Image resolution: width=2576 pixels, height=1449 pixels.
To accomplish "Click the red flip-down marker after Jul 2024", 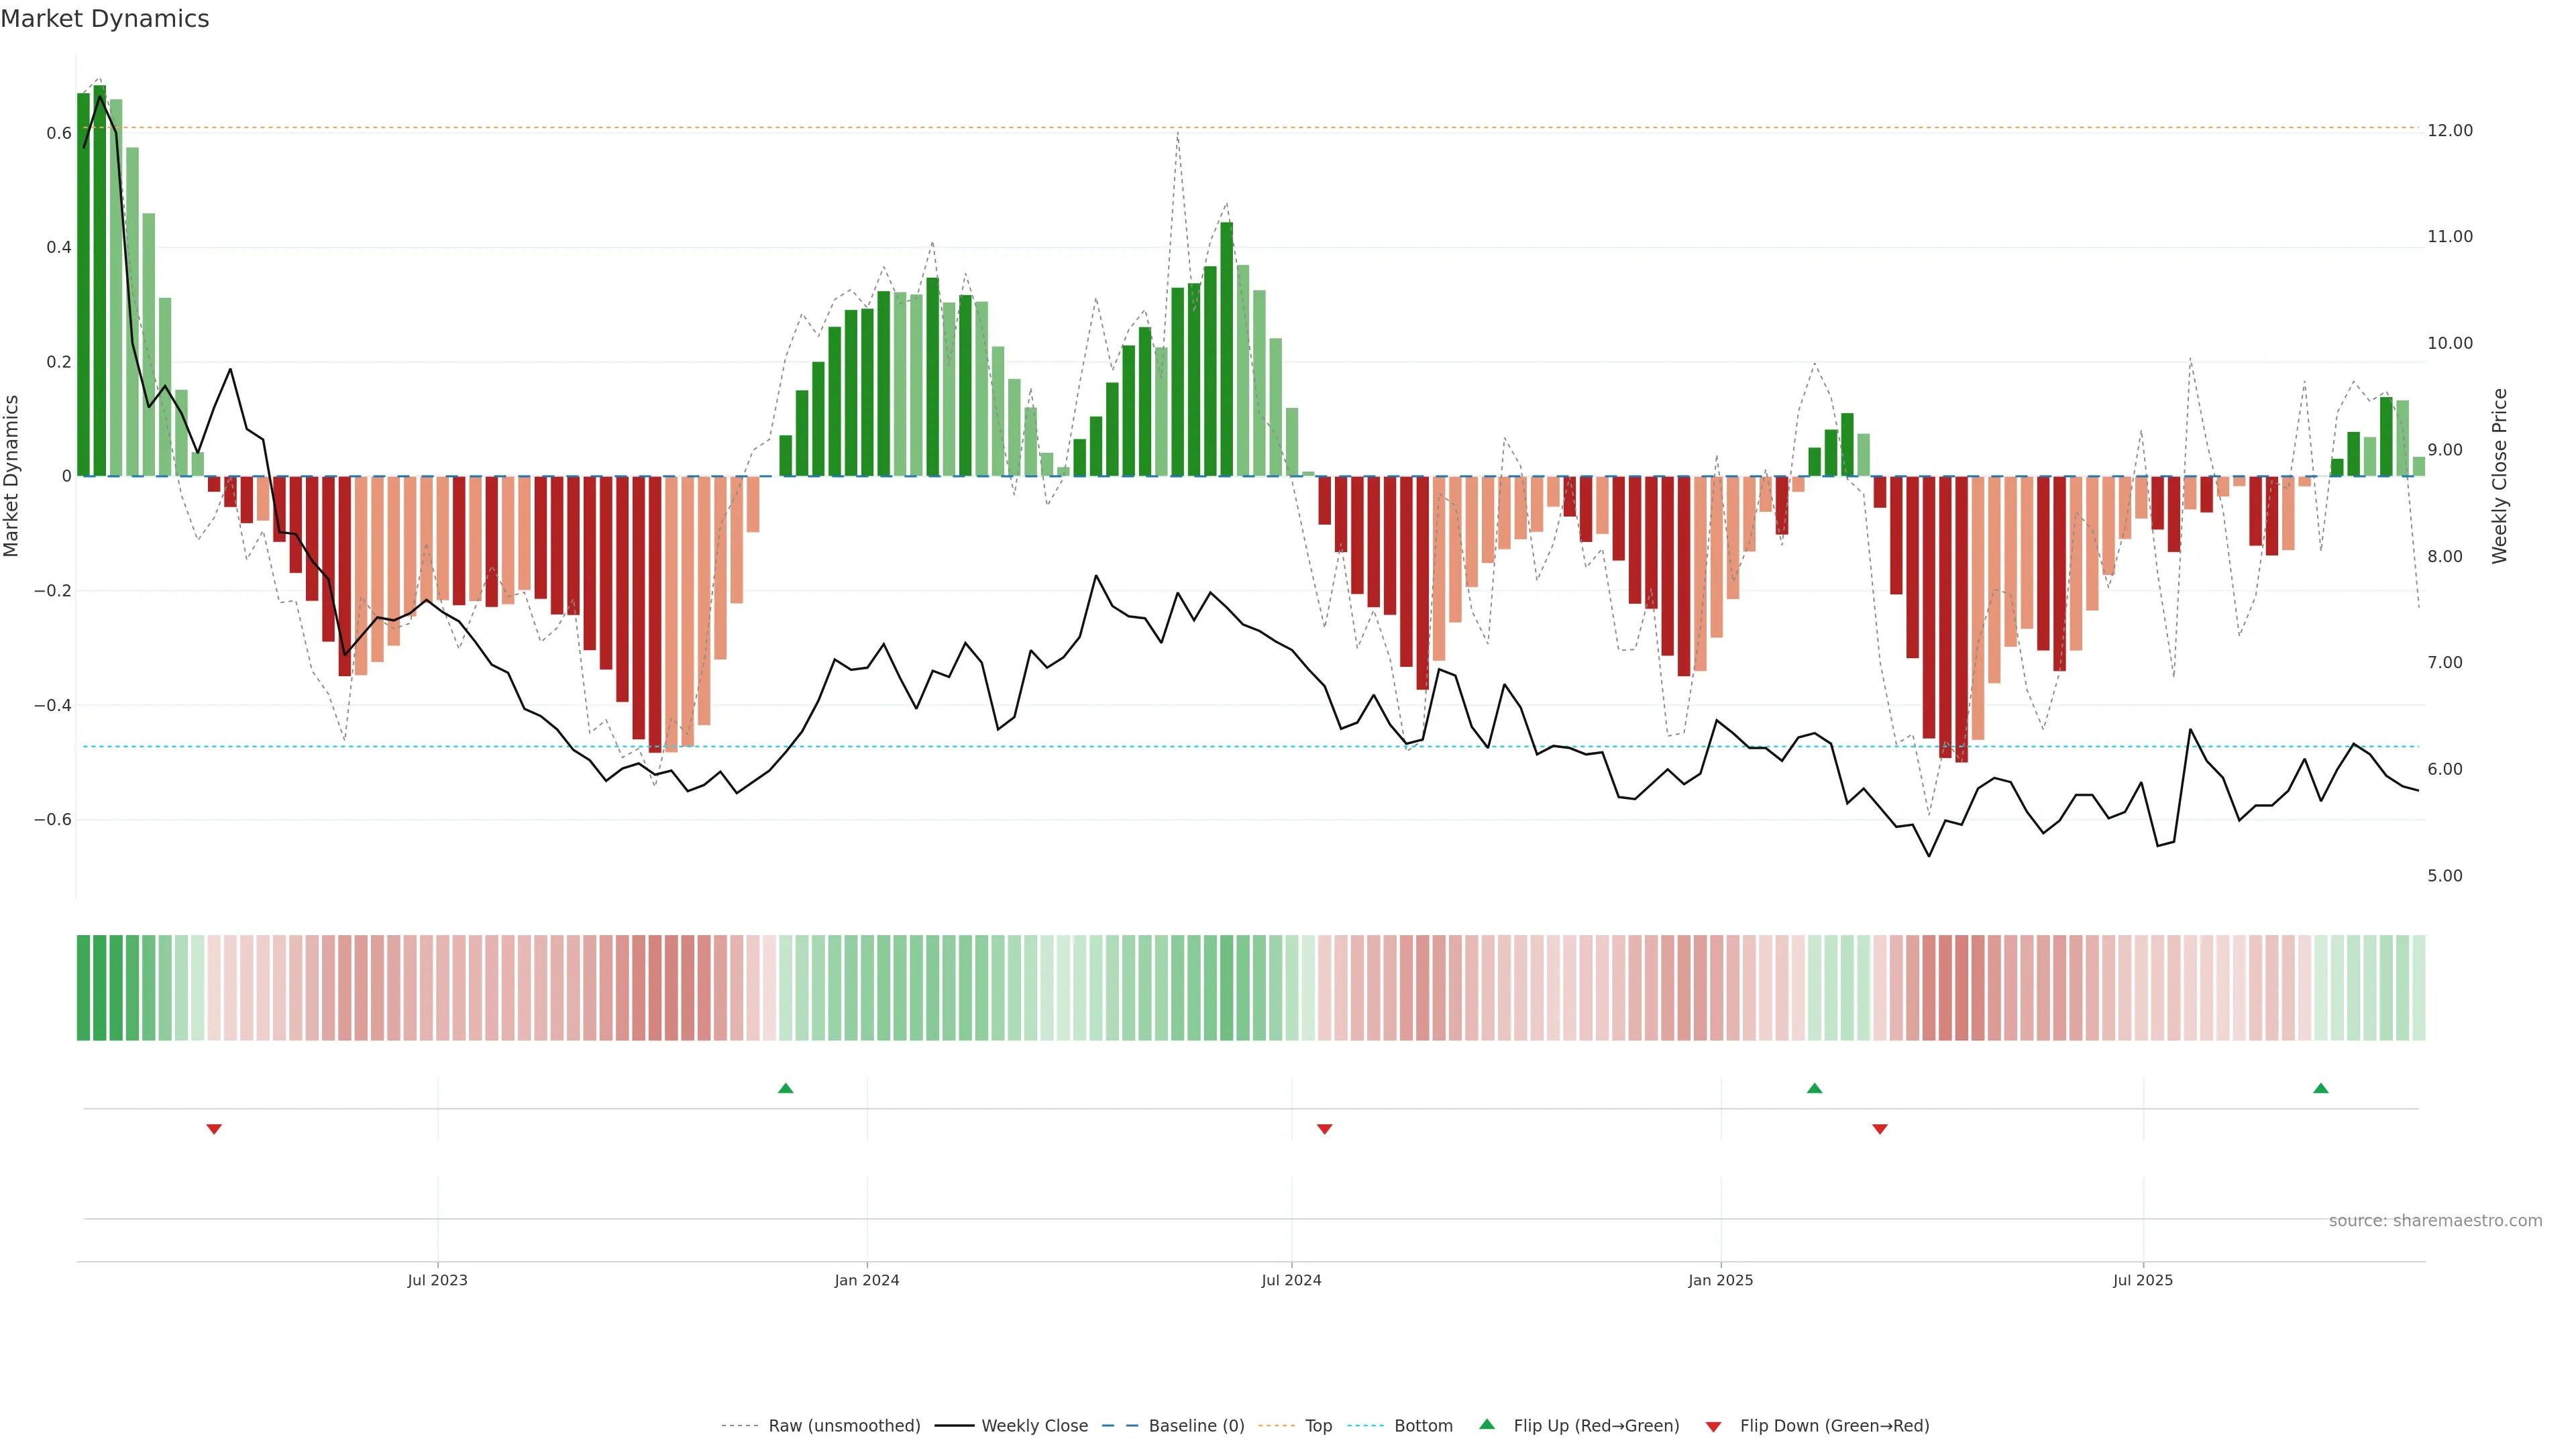I will 1325,1129.
